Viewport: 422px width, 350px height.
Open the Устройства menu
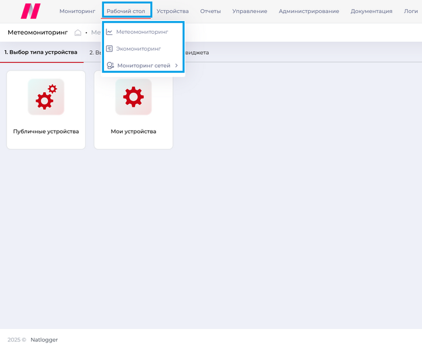pos(172,11)
